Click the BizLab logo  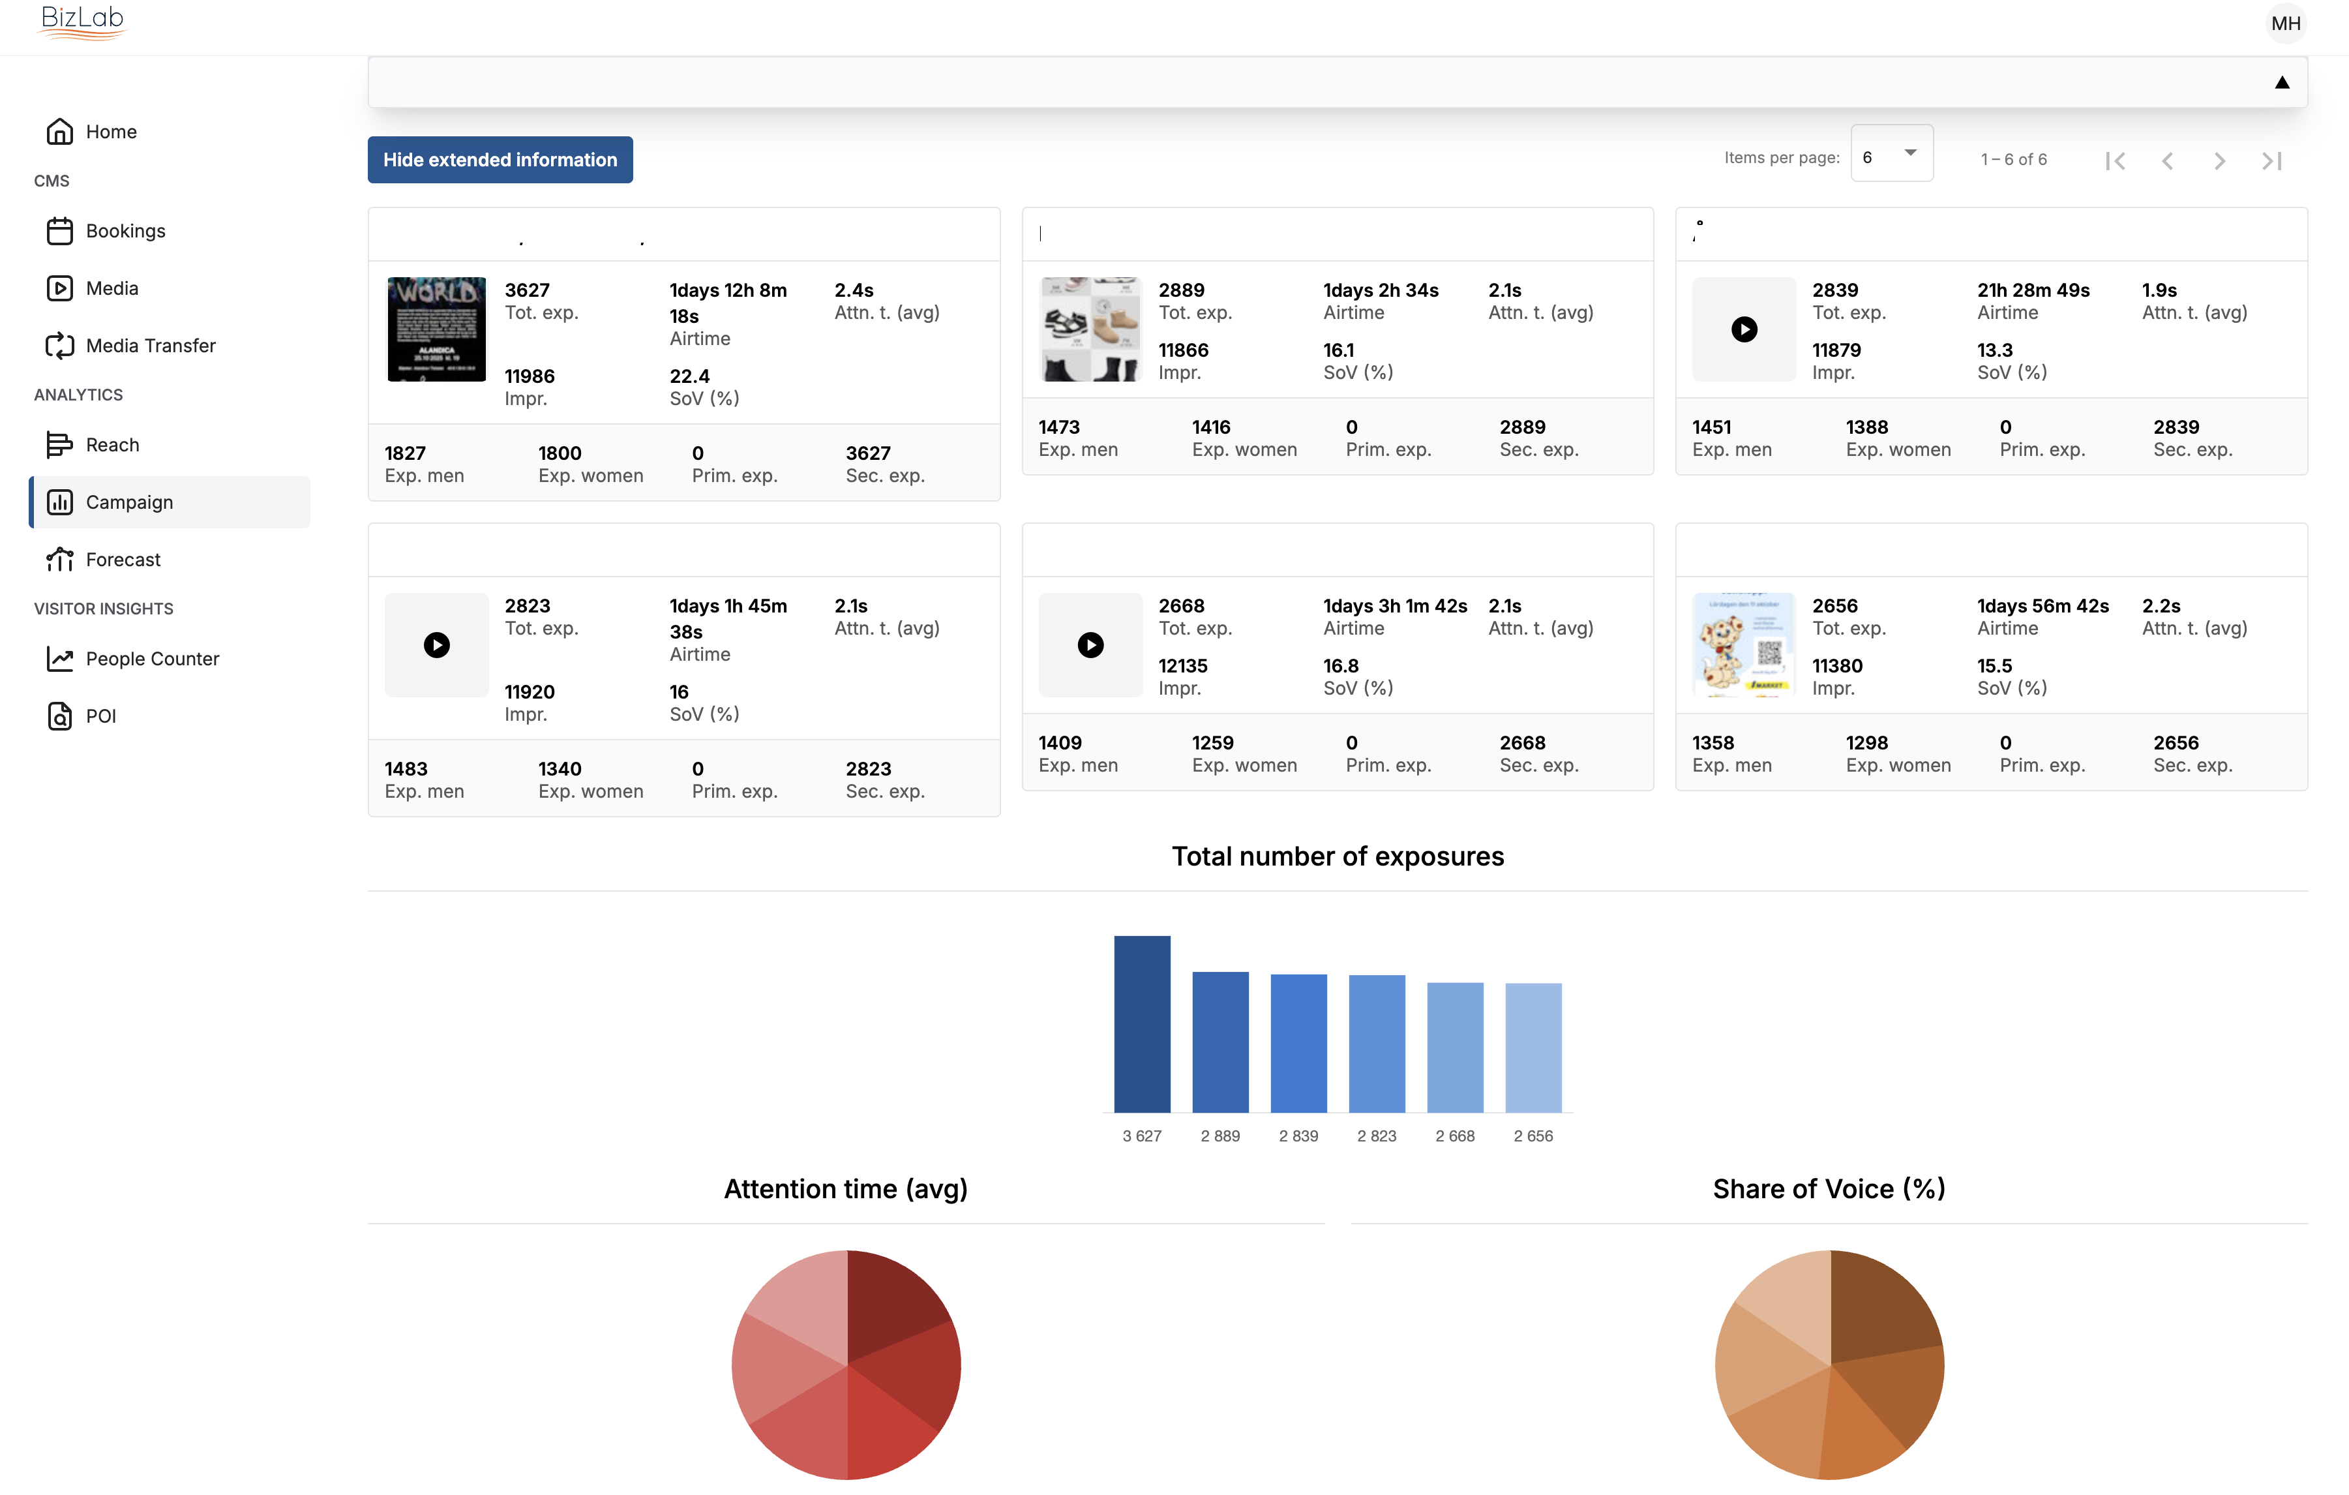[83, 22]
